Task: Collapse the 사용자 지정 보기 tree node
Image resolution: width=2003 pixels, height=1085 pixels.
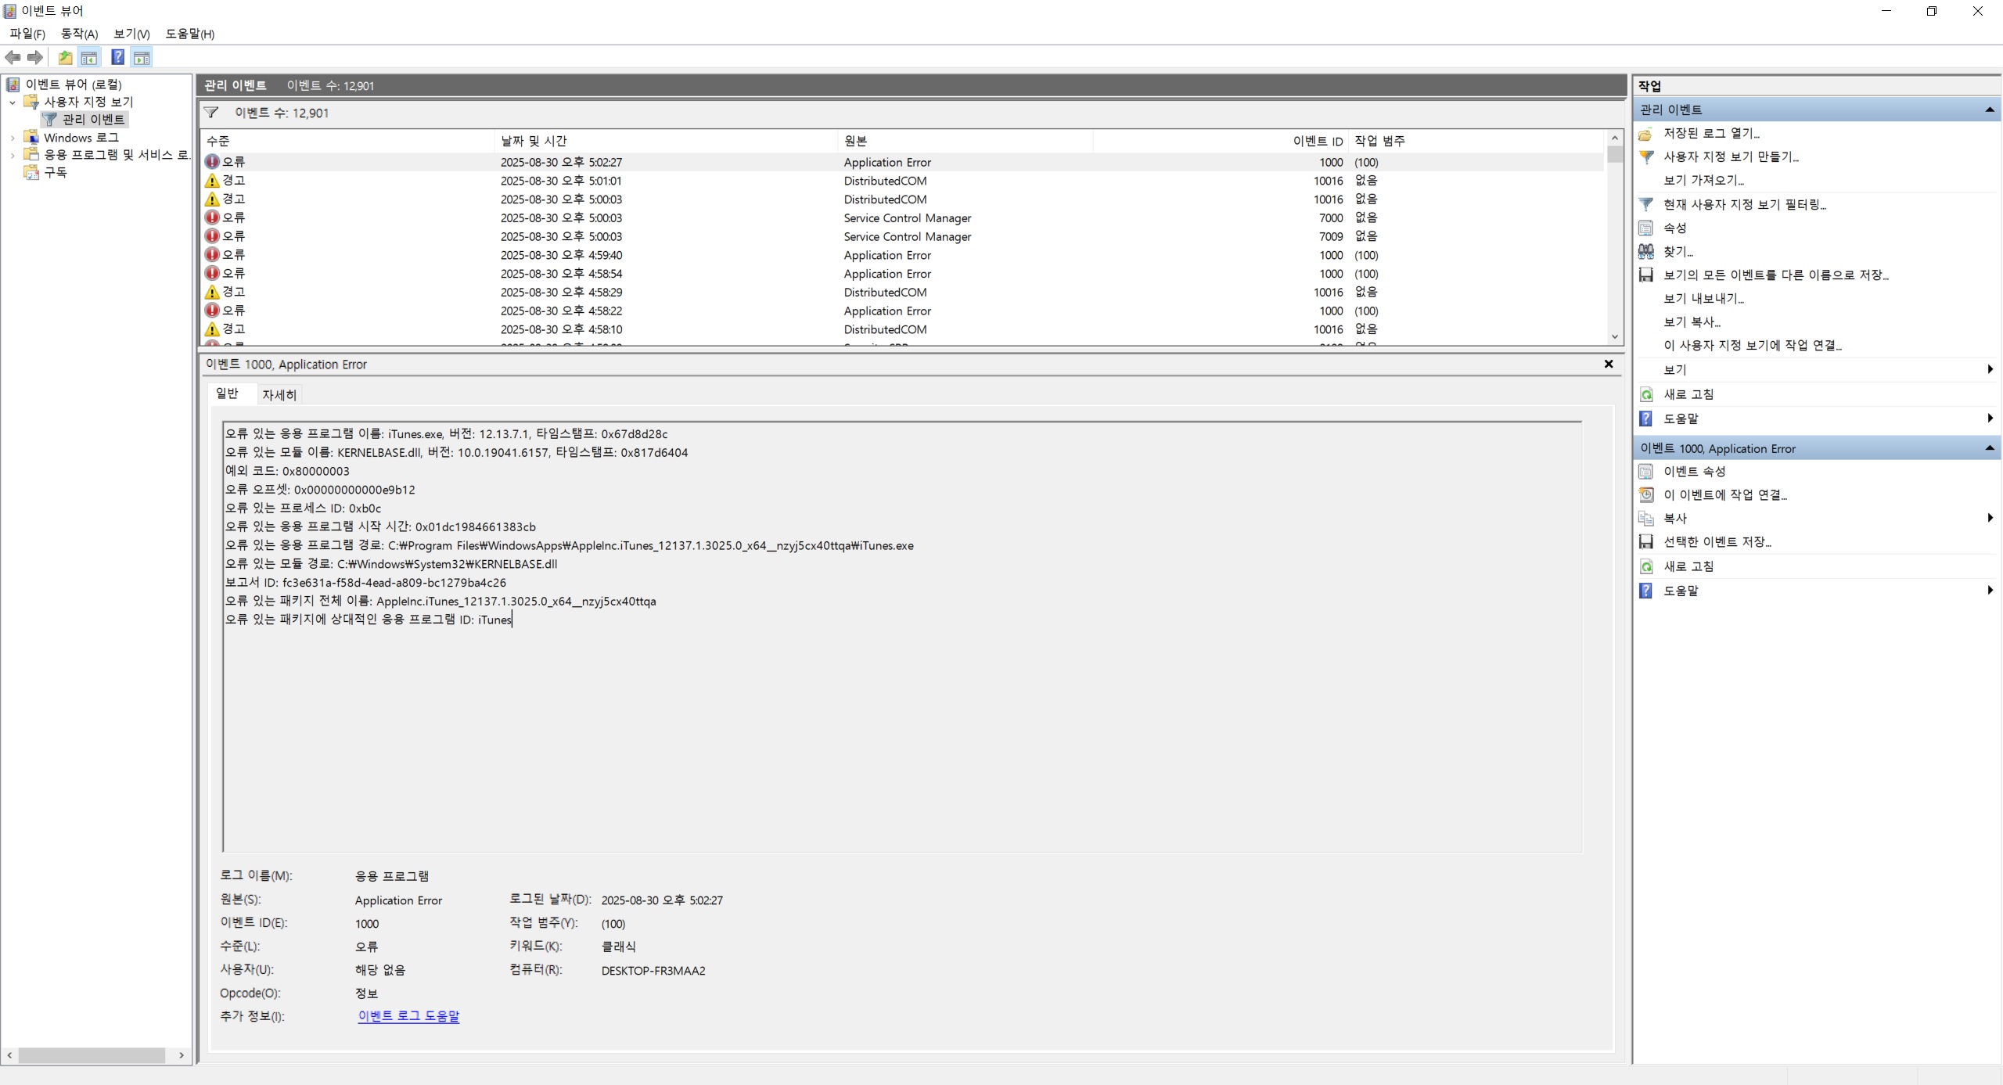Action: [x=13, y=102]
